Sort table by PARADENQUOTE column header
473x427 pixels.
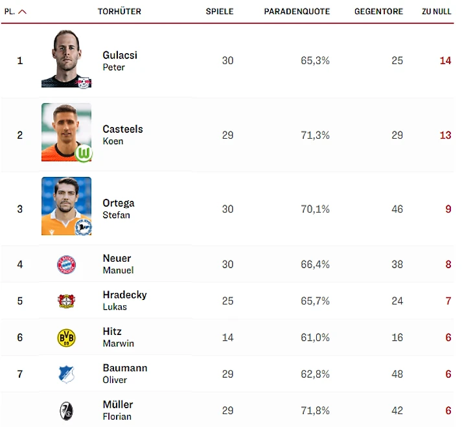[297, 12]
